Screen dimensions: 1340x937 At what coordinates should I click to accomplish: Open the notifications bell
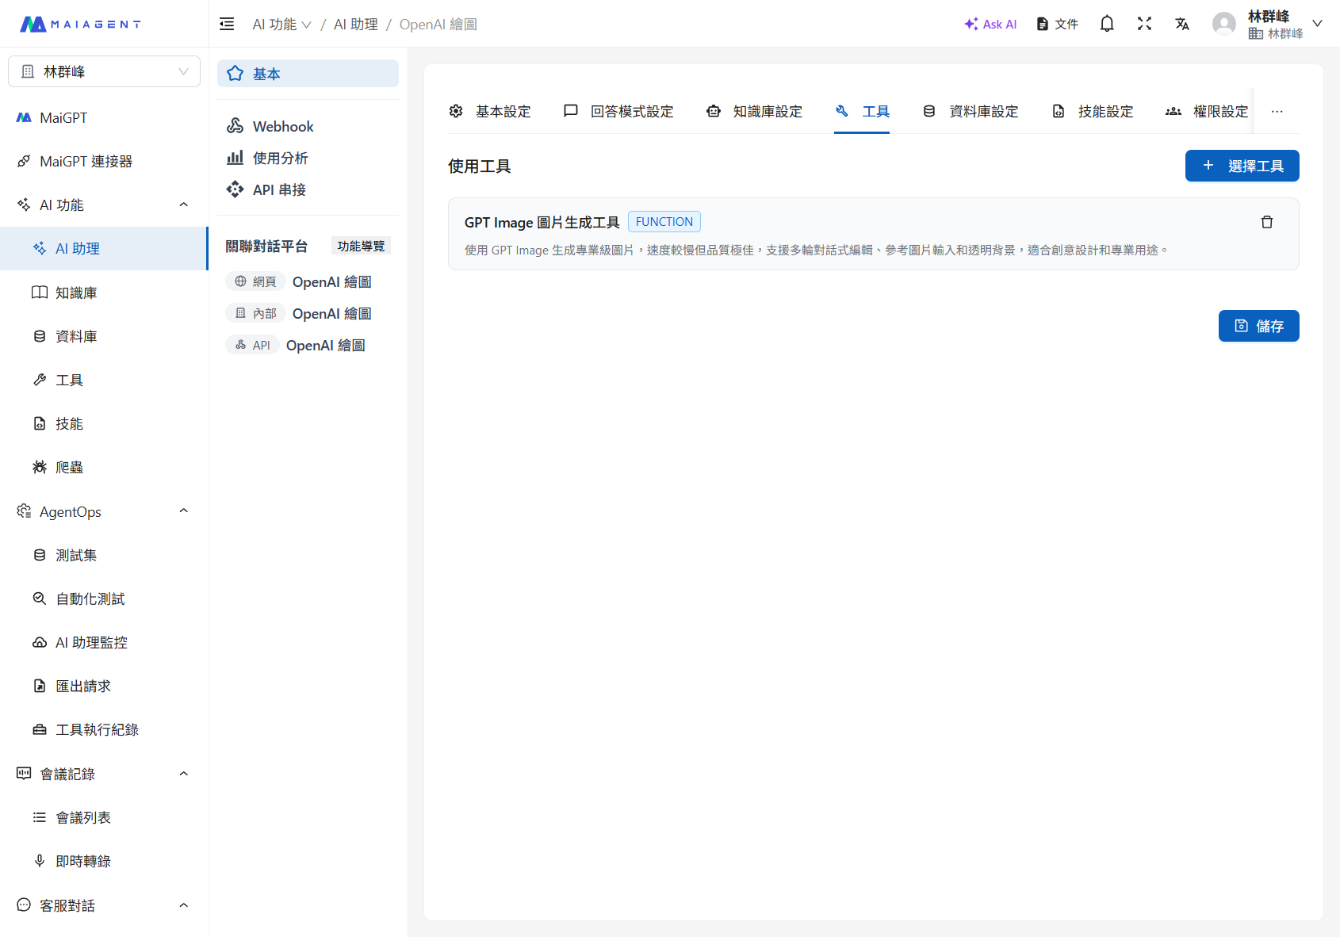[1106, 23]
